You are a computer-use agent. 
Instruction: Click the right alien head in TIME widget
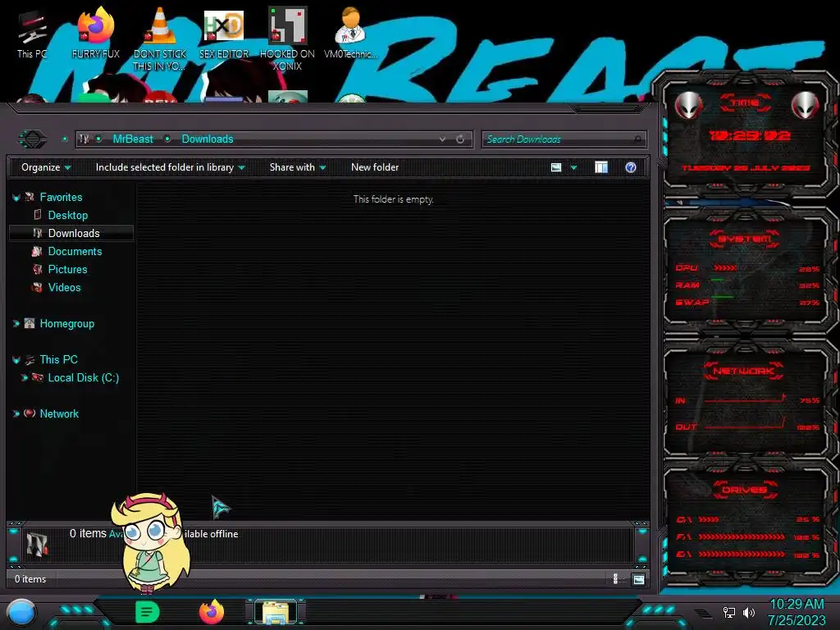(x=804, y=106)
